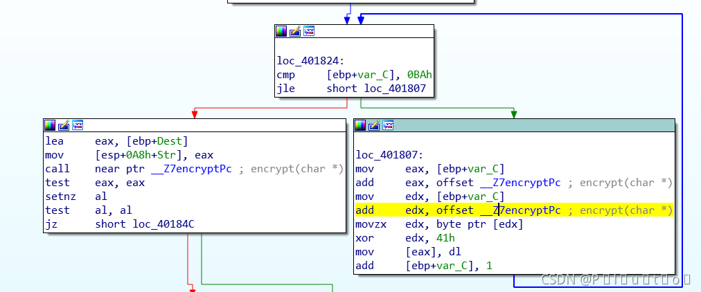Select the loc_401824: label

(311, 61)
